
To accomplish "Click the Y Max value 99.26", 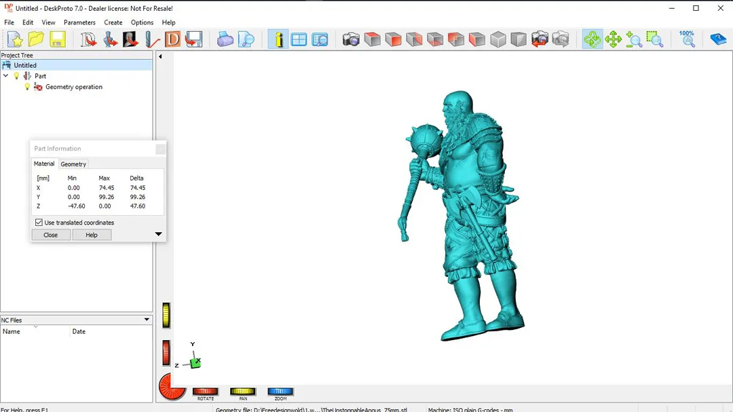I will tap(107, 197).
